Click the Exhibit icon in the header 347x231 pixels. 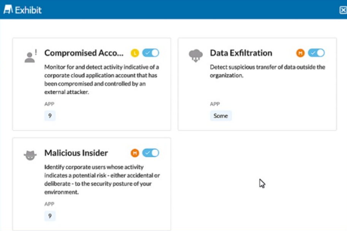point(8,10)
